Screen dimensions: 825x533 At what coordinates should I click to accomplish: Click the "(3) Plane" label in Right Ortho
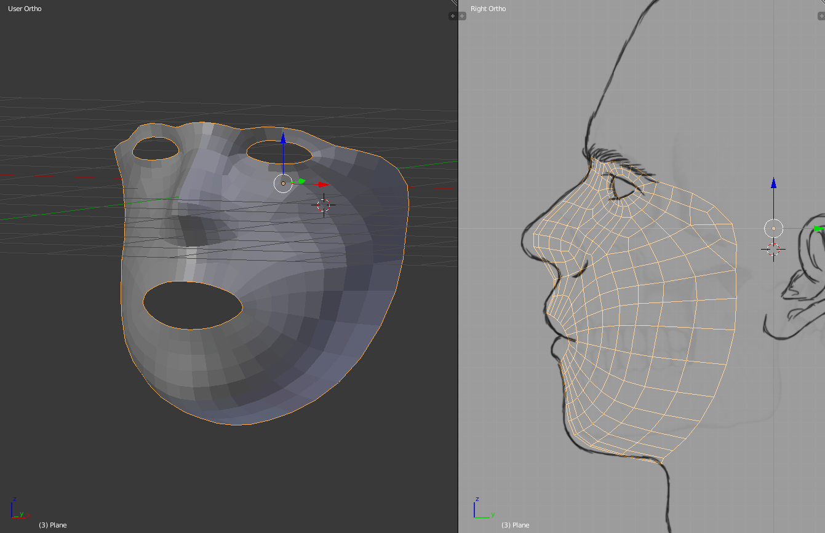click(515, 525)
